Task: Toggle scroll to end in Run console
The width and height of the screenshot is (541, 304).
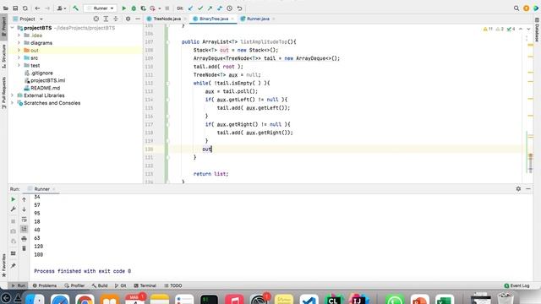Action: pos(24,229)
